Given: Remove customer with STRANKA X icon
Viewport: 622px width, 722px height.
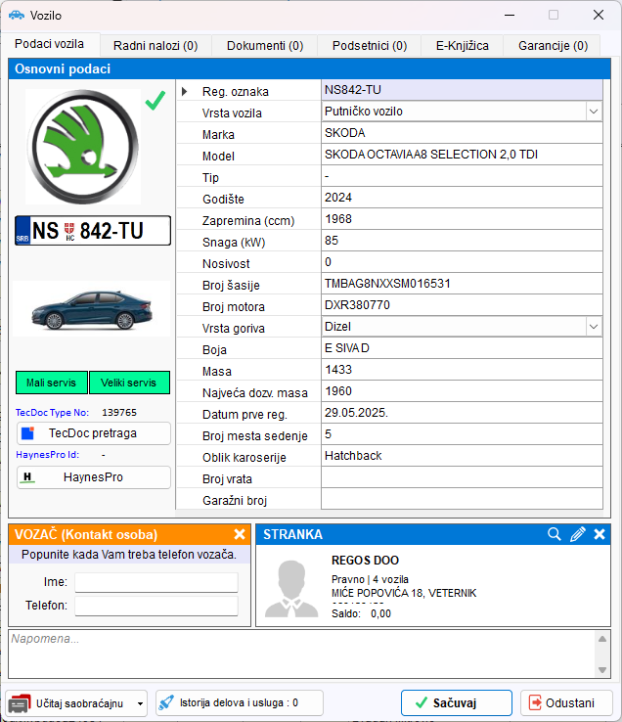Looking at the screenshot, I should (x=600, y=534).
